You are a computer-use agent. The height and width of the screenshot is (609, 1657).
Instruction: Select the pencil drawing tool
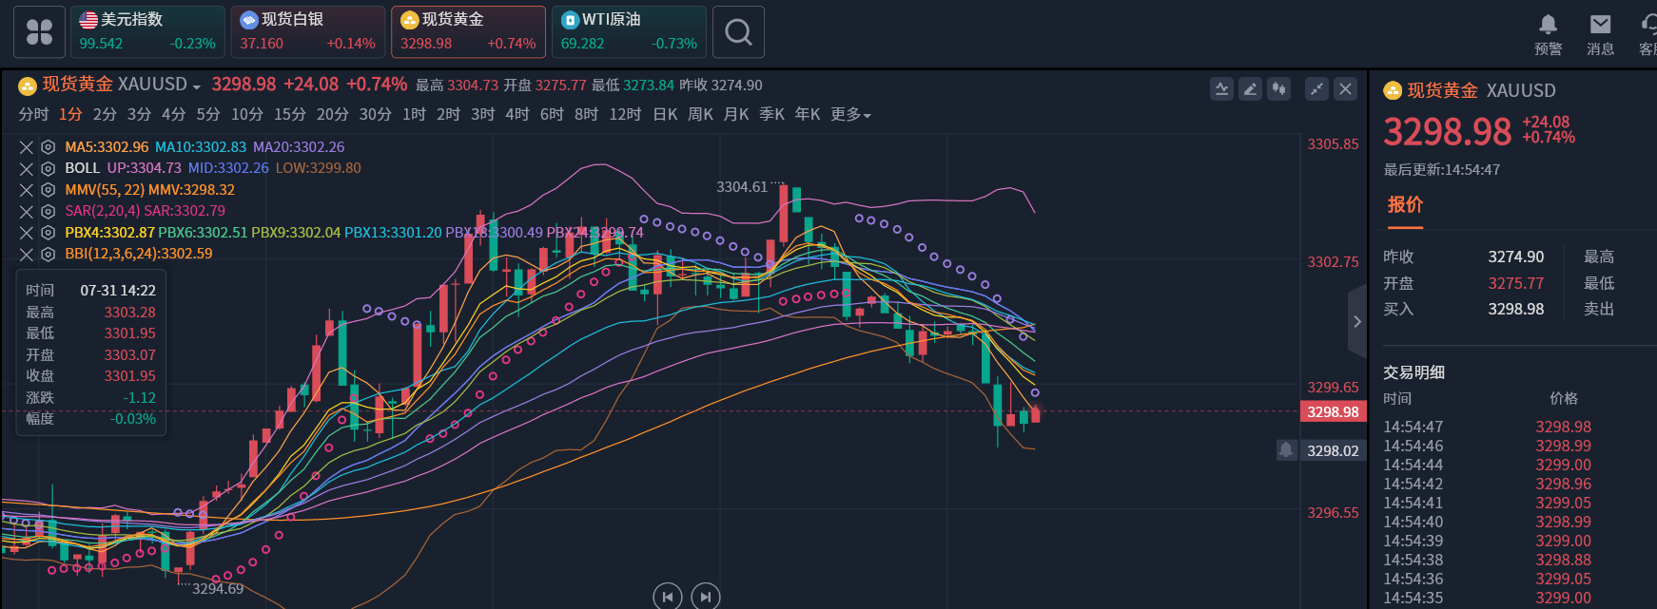click(x=1251, y=89)
